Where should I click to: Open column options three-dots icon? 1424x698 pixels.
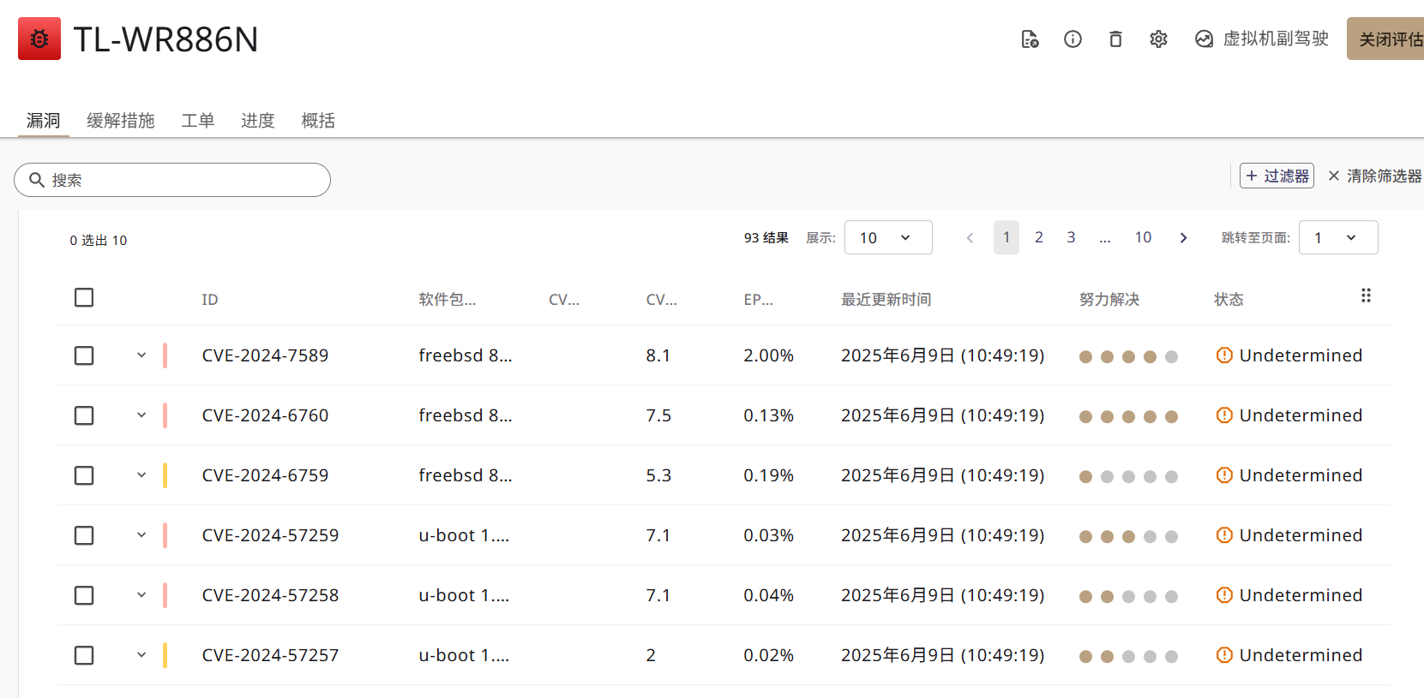click(x=1366, y=295)
